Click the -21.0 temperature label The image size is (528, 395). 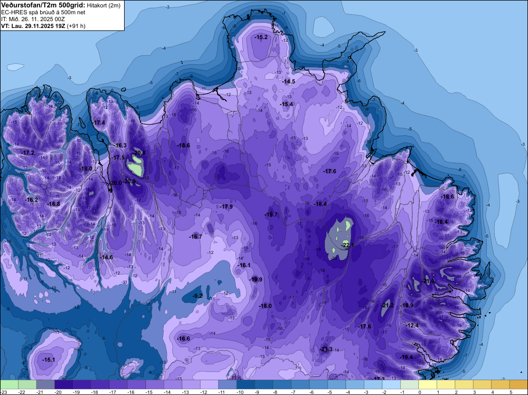pyautogui.click(x=429, y=281)
